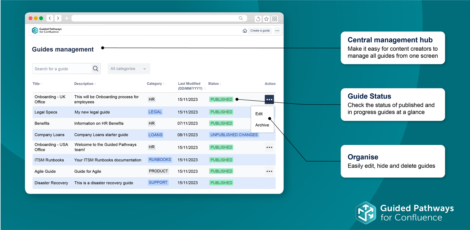Open actions menu for Onboarding - USA Office

269,147
